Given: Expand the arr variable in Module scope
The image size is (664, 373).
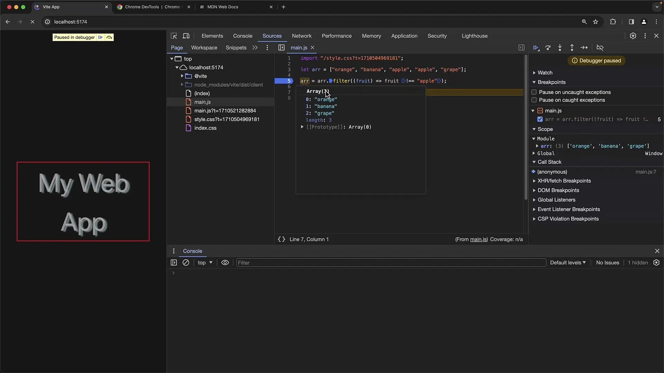Looking at the screenshot, I should click(x=537, y=146).
